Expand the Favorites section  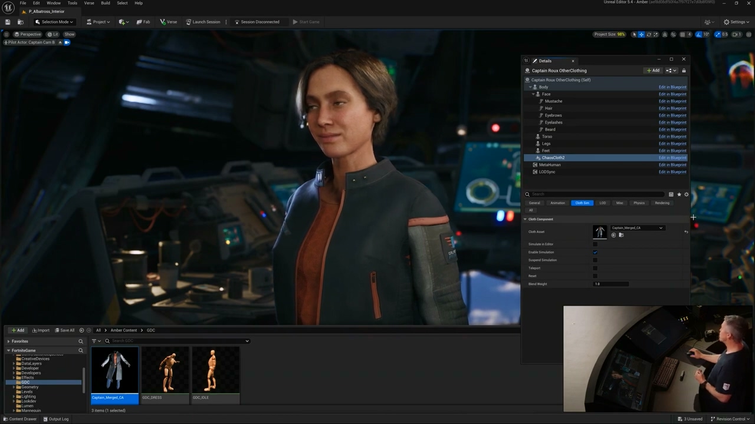pyautogui.click(x=8, y=341)
